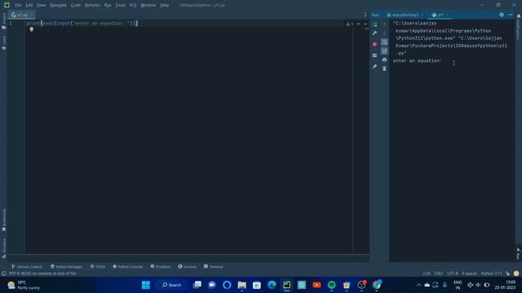Image resolution: width=522 pixels, height=293 pixels.
Task: Select the yt1.py editor tab
Action: pyautogui.click(x=22, y=15)
